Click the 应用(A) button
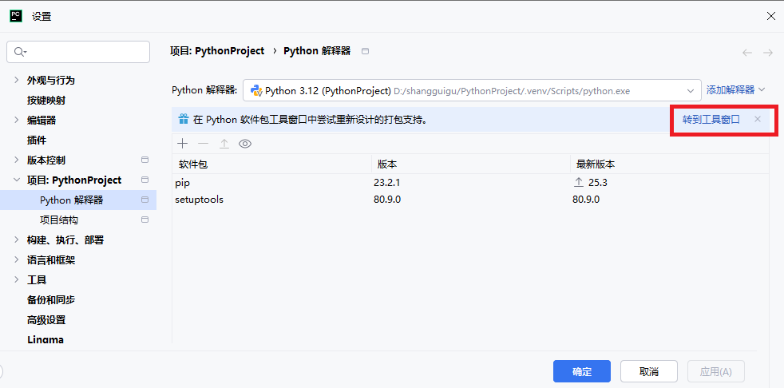 coord(716,371)
